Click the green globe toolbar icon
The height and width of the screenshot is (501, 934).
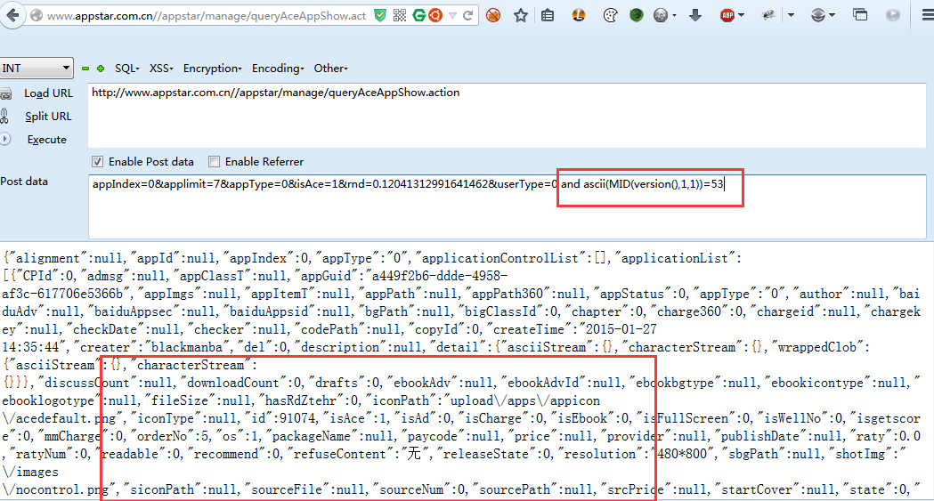pyautogui.click(x=636, y=15)
